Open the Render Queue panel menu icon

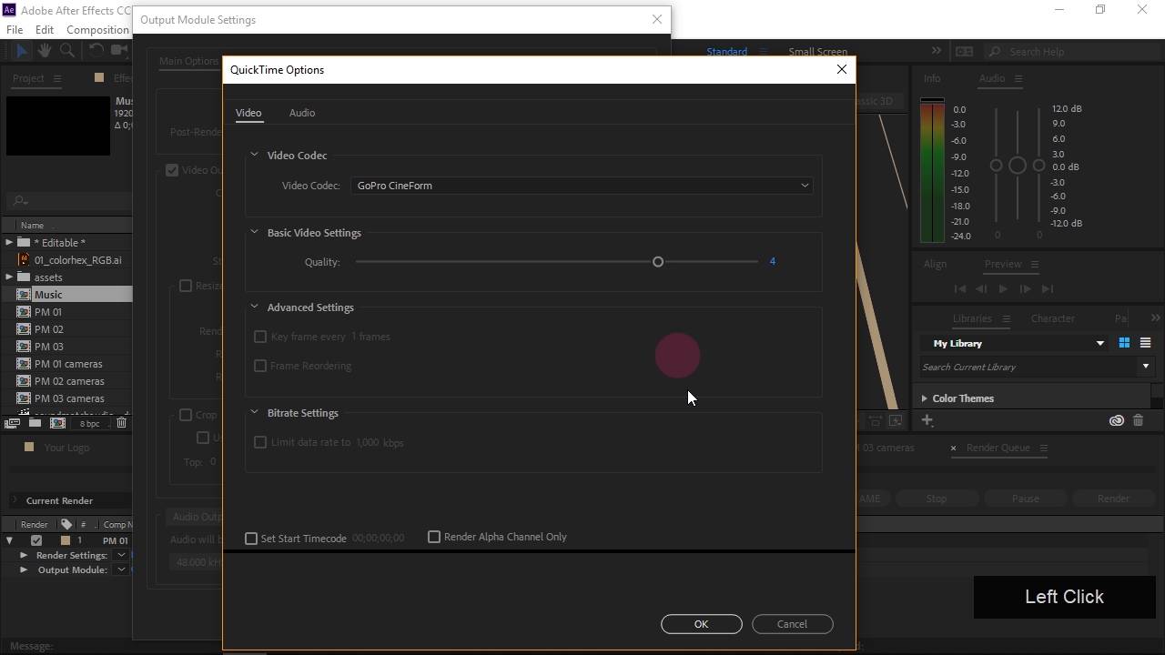1044,448
